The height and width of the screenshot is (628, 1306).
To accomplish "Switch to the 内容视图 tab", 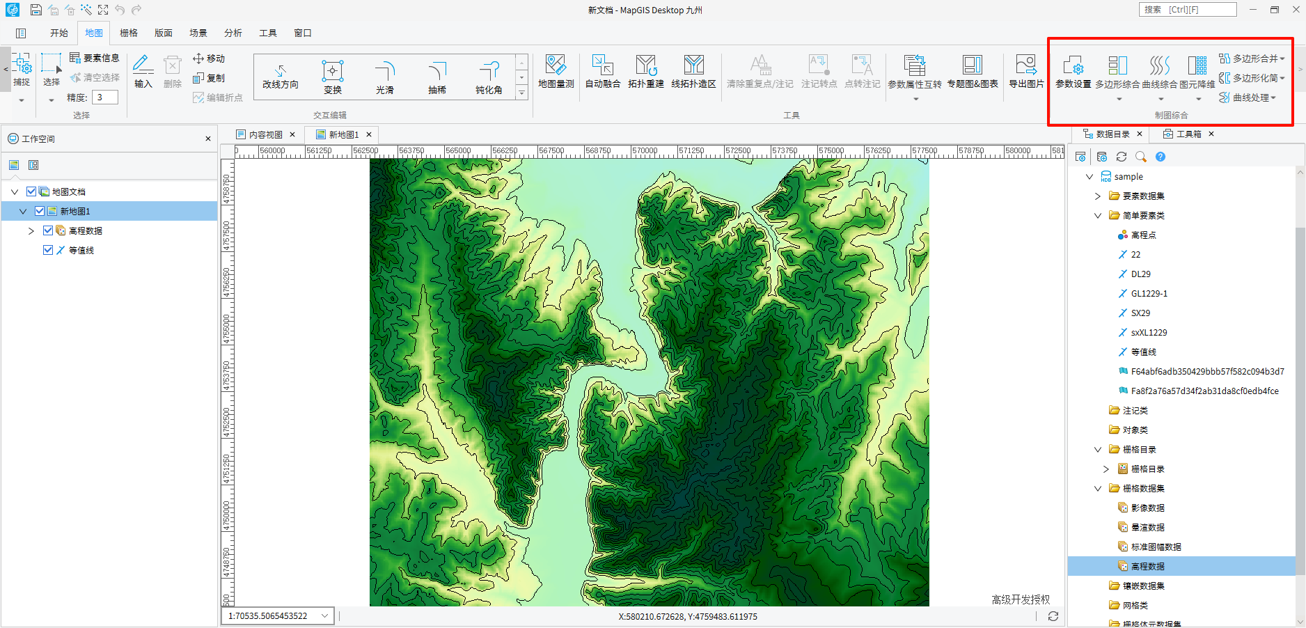I will coord(265,134).
